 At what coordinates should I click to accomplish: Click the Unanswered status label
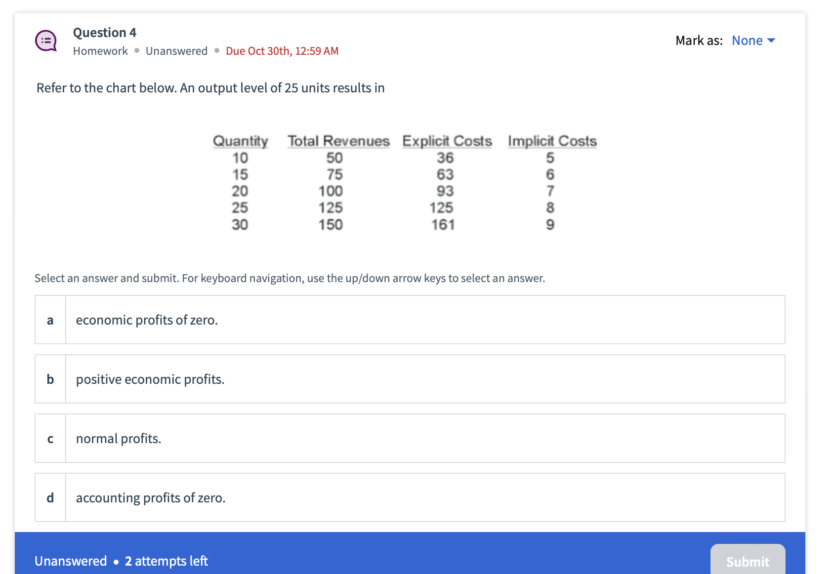176,50
